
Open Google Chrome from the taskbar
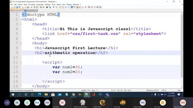click(73, 94)
